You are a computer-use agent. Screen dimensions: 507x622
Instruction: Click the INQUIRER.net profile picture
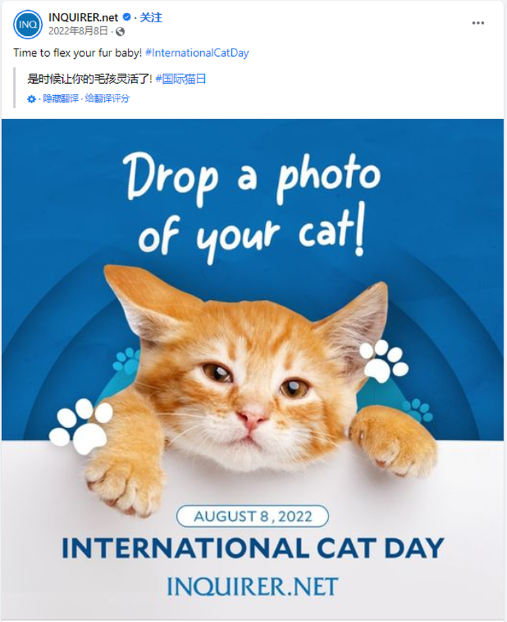click(x=28, y=24)
